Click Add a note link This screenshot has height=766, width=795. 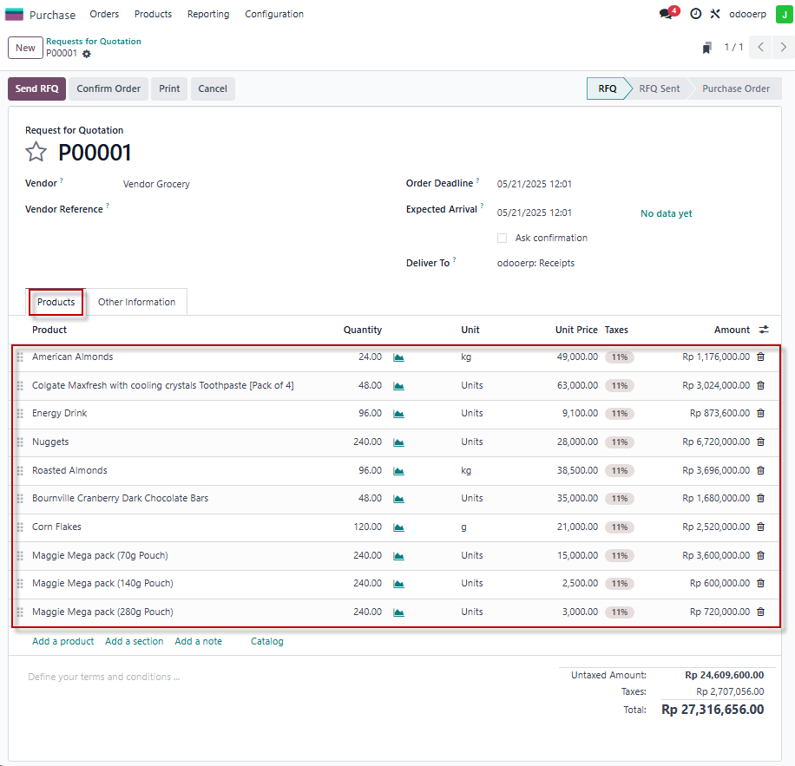198,641
